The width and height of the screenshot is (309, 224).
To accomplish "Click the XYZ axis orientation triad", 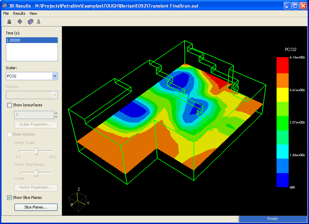I will tap(77, 200).
